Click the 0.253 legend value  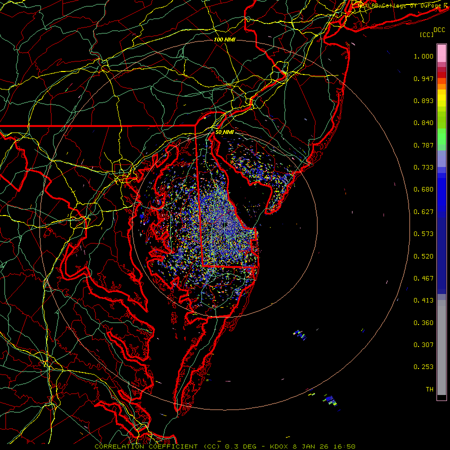point(423,367)
